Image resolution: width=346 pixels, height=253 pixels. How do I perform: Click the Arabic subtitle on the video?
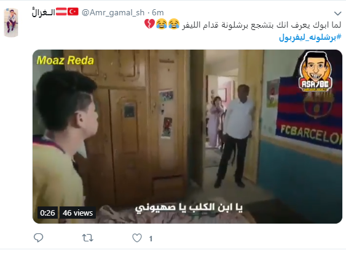pyautogui.click(x=189, y=208)
